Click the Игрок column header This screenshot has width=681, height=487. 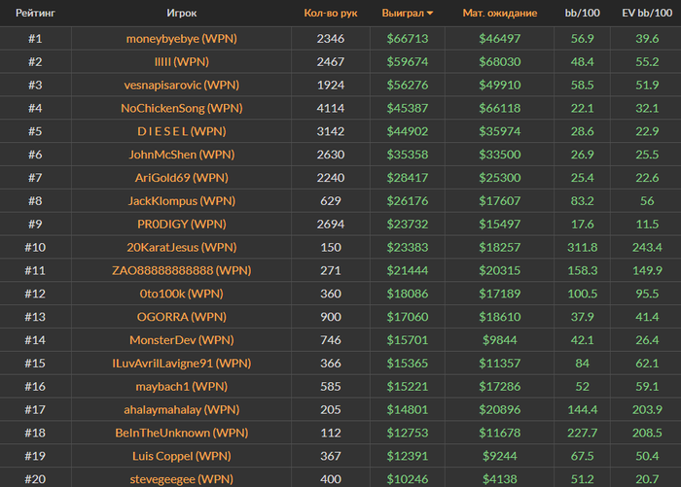[x=181, y=14]
